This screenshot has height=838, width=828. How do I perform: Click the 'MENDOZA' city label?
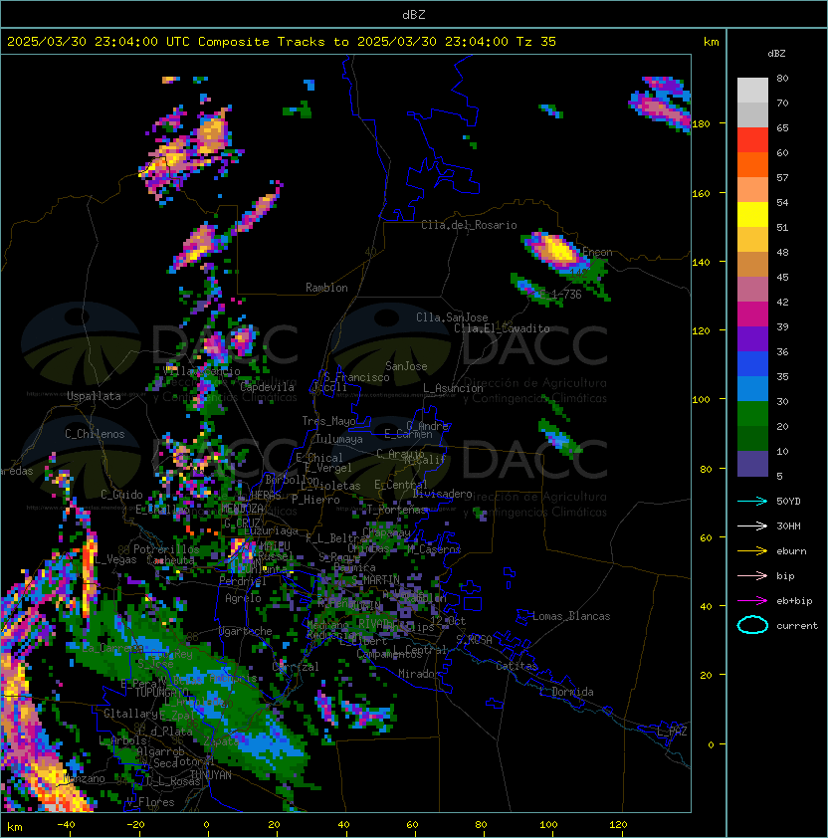tap(242, 509)
